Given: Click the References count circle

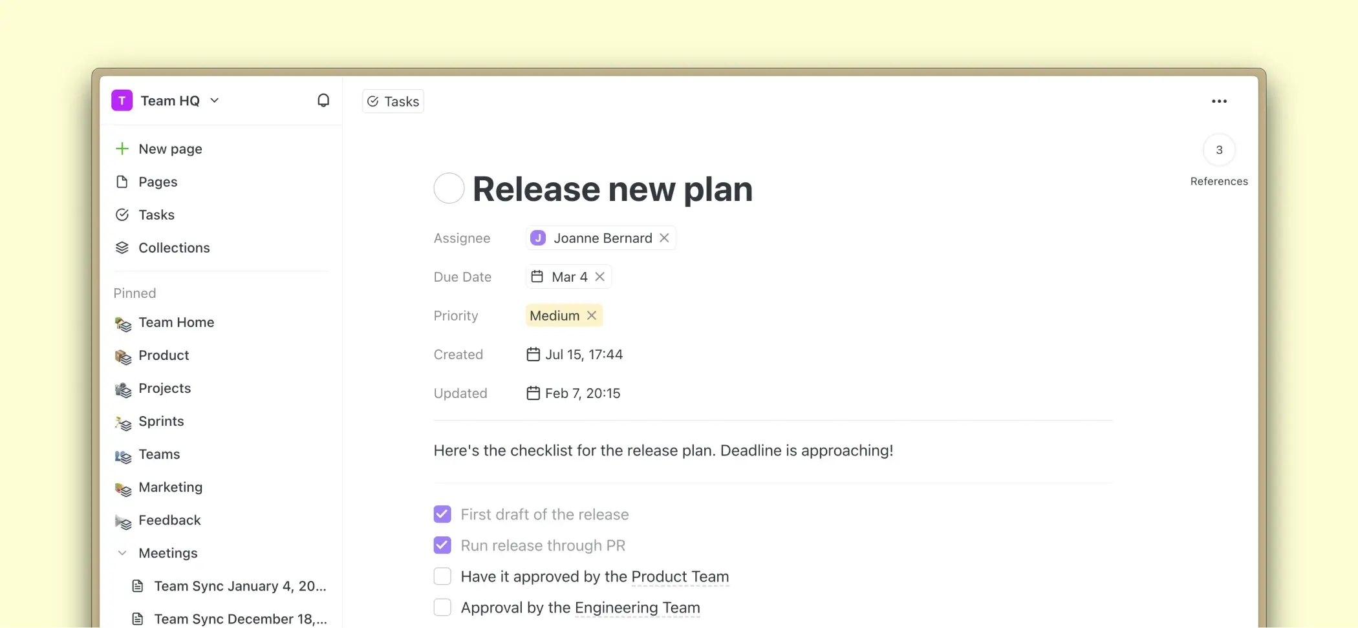Looking at the screenshot, I should (1219, 150).
